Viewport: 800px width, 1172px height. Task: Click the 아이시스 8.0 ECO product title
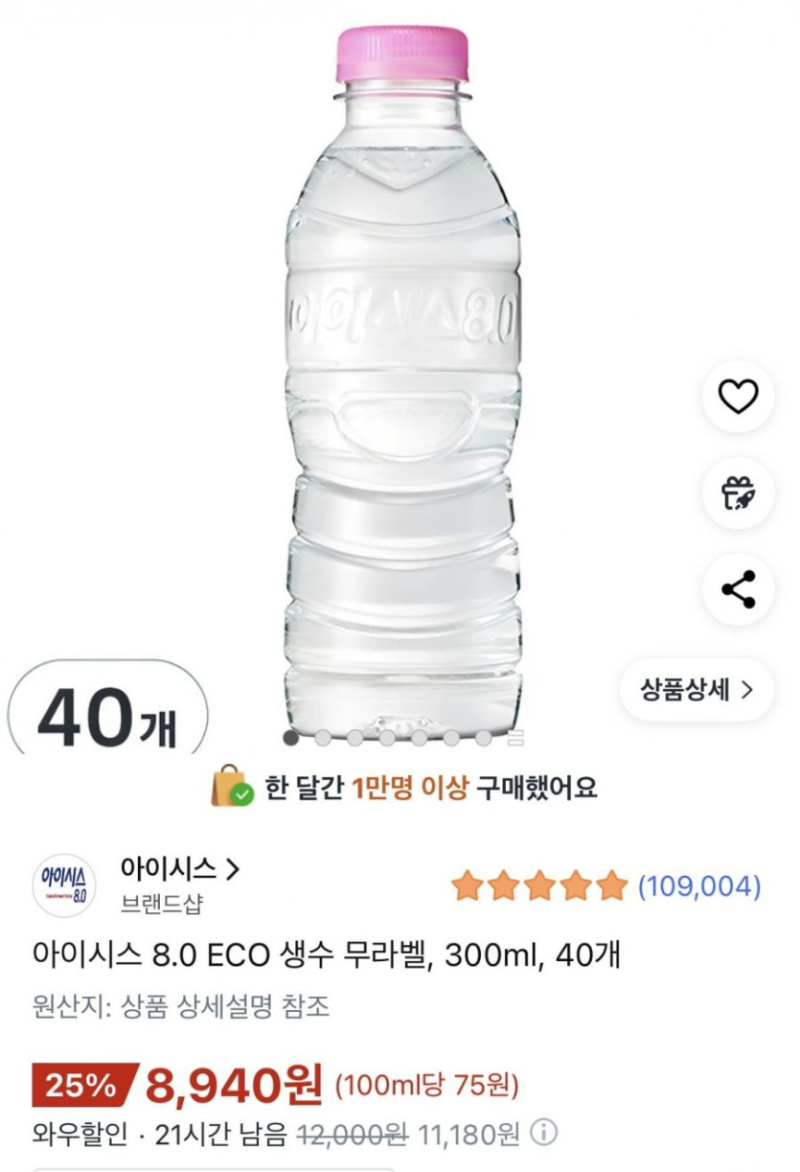326,955
